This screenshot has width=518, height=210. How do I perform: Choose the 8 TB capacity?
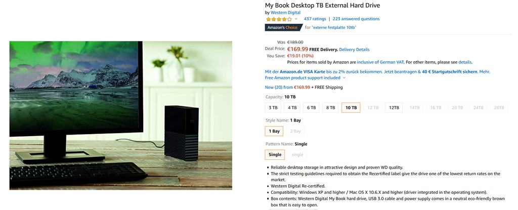[330, 108]
